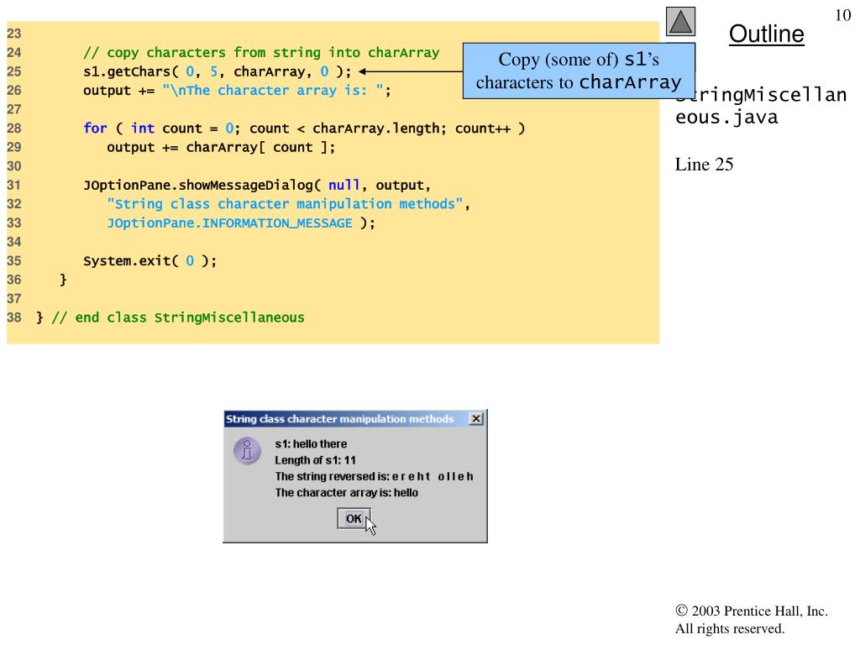860x645 pixels.
Task: Click 'JOptionPane.INFORMATION_MESSAGE );' code line
Action: pyautogui.click(x=241, y=223)
